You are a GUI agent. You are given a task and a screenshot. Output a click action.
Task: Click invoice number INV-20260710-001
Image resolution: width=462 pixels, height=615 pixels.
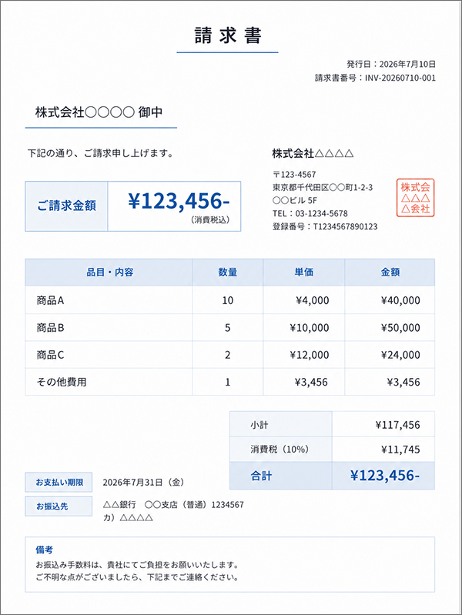pos(400,78)
